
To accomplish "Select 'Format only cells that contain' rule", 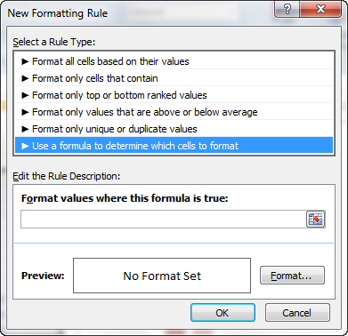I will point(174,78).
